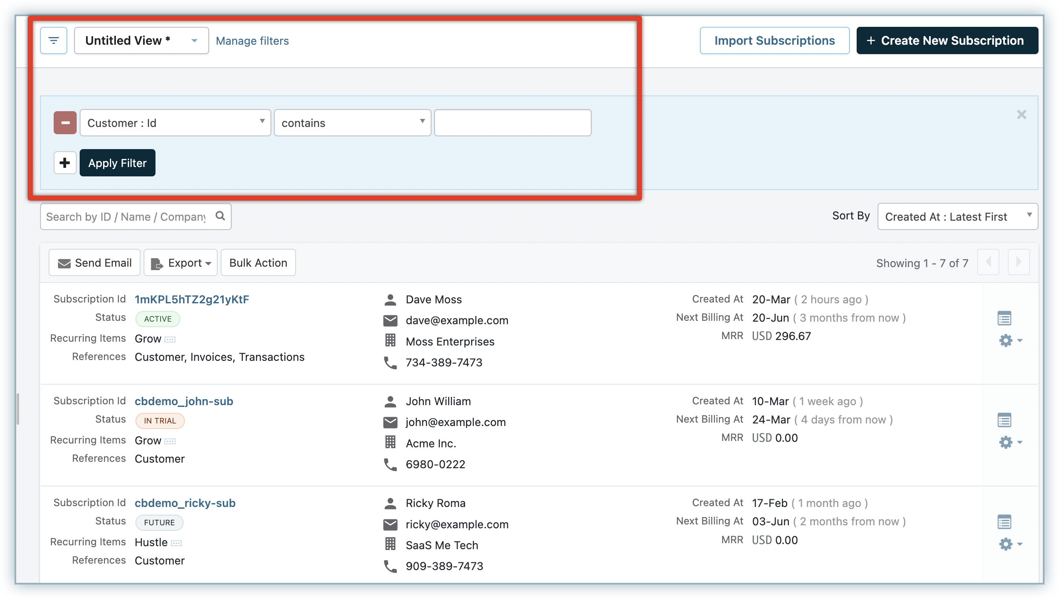Image resolution: width=1059 pixels, height=599 pixels.
Task: Change Sort By from Created At Latest First
Action: (x=957, y=216)
